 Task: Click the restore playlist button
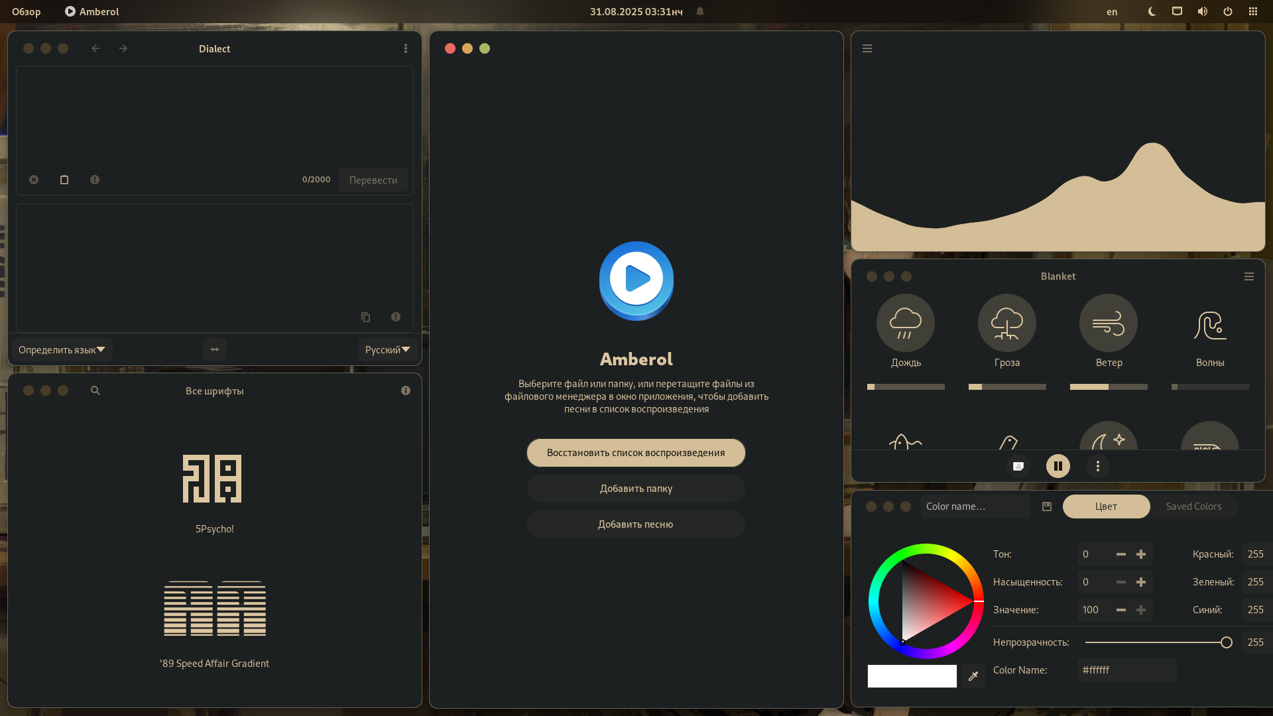[x=635, y=453]
